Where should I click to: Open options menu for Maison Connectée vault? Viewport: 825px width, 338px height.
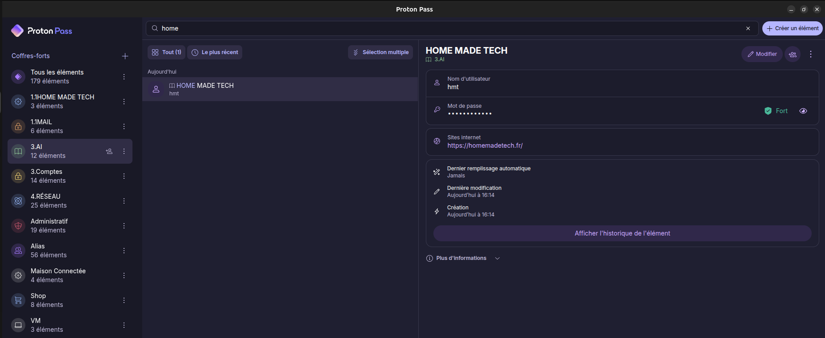(x=124, y=275)
